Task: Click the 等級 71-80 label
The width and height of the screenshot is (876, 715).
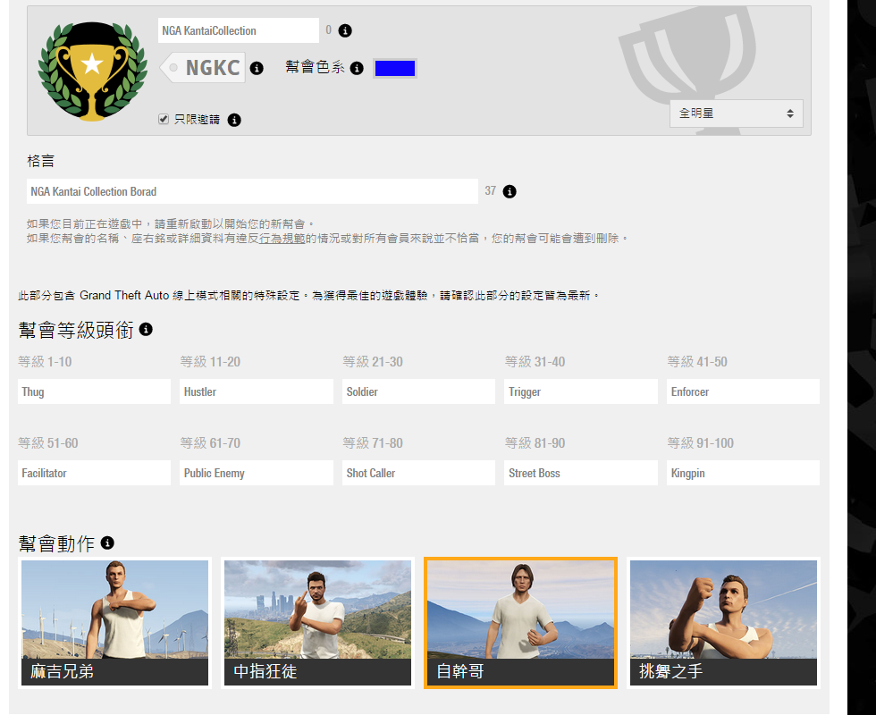Action: [373, 443]
